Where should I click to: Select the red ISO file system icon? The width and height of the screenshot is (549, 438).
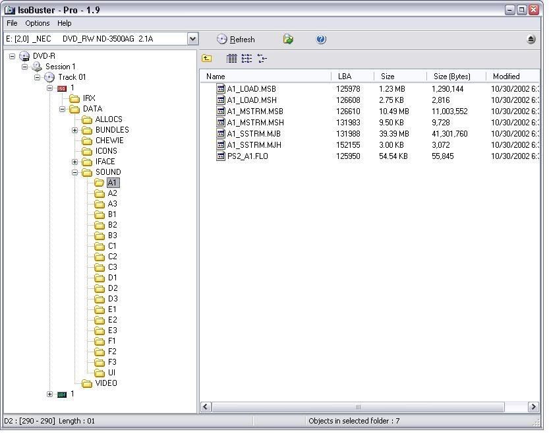pyautogui.click(x=62, y=88)
